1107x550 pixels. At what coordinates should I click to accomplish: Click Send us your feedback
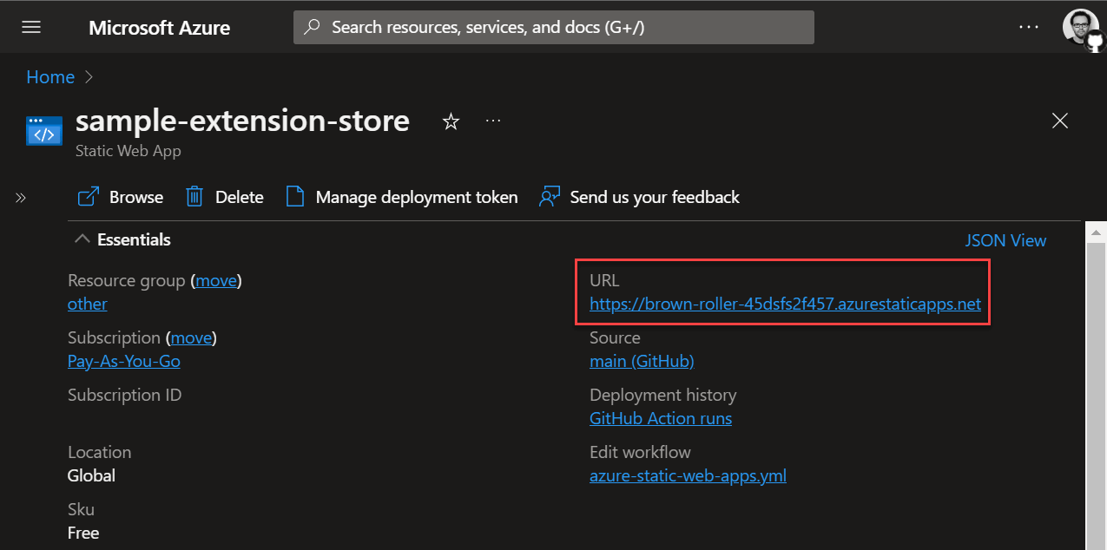640,197
